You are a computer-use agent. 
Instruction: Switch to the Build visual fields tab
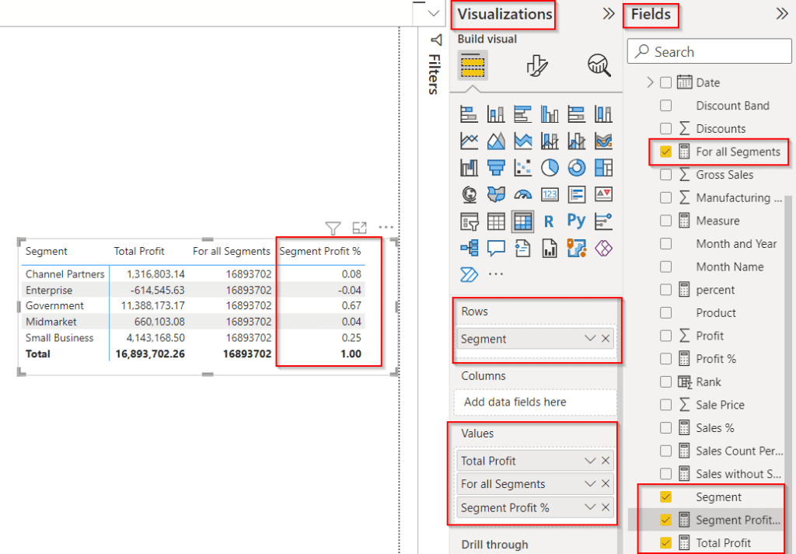tap(473, 65)
